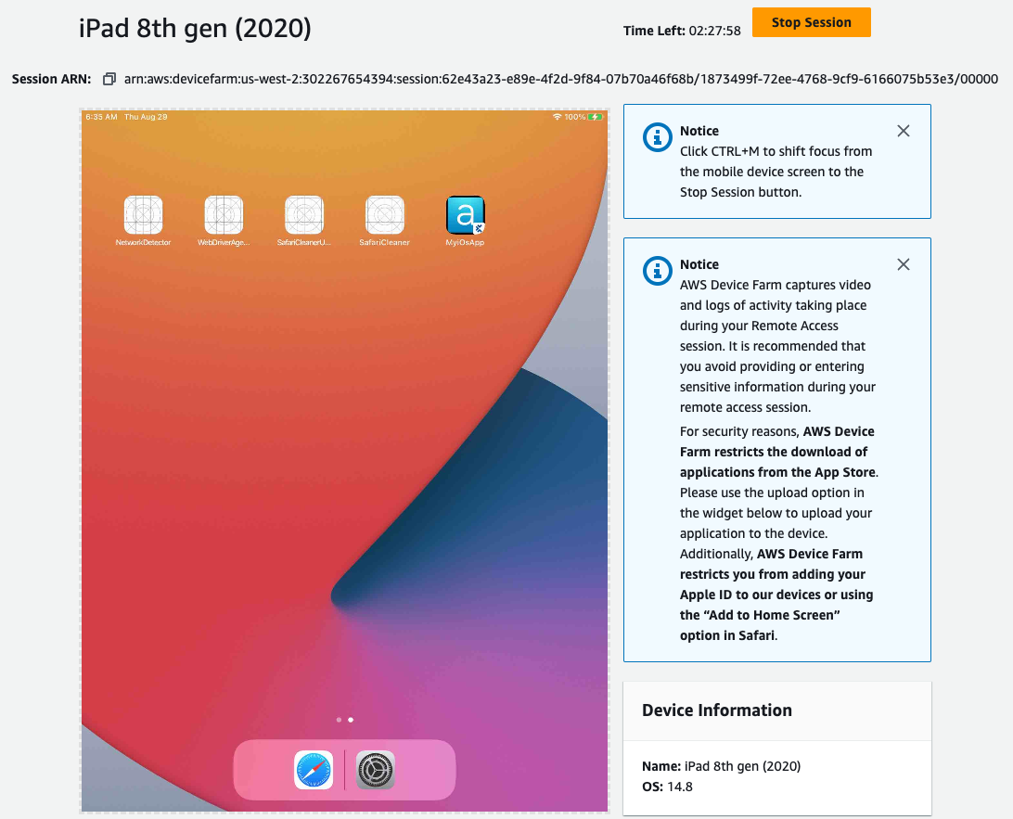Click the info icon on the second notice
The height and width of the screenshot is (819, 1013).
coord(658,271)
